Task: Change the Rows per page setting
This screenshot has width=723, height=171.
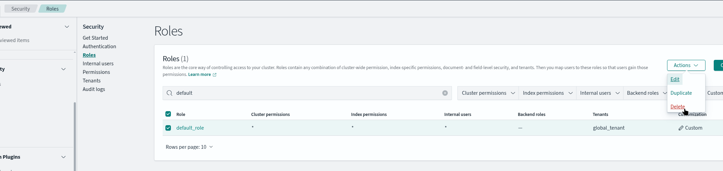Action: pos(189,147)
